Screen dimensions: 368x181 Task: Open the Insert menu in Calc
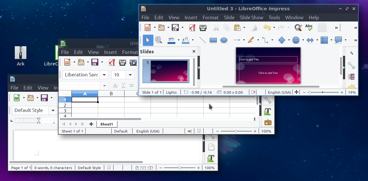pos(111,52)
